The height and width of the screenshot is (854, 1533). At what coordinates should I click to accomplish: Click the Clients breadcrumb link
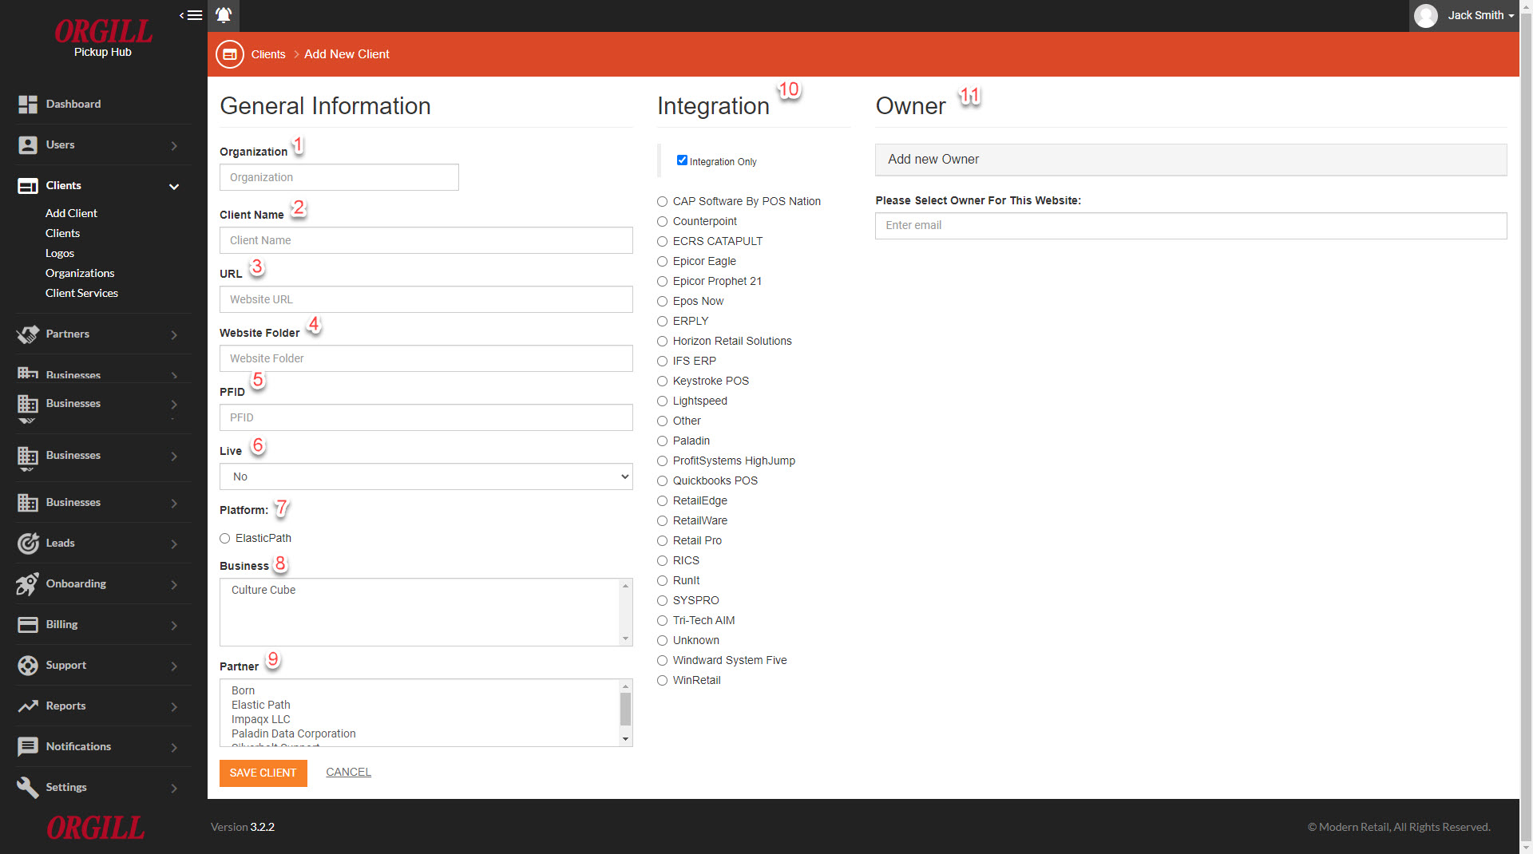(x=268, y=54)
